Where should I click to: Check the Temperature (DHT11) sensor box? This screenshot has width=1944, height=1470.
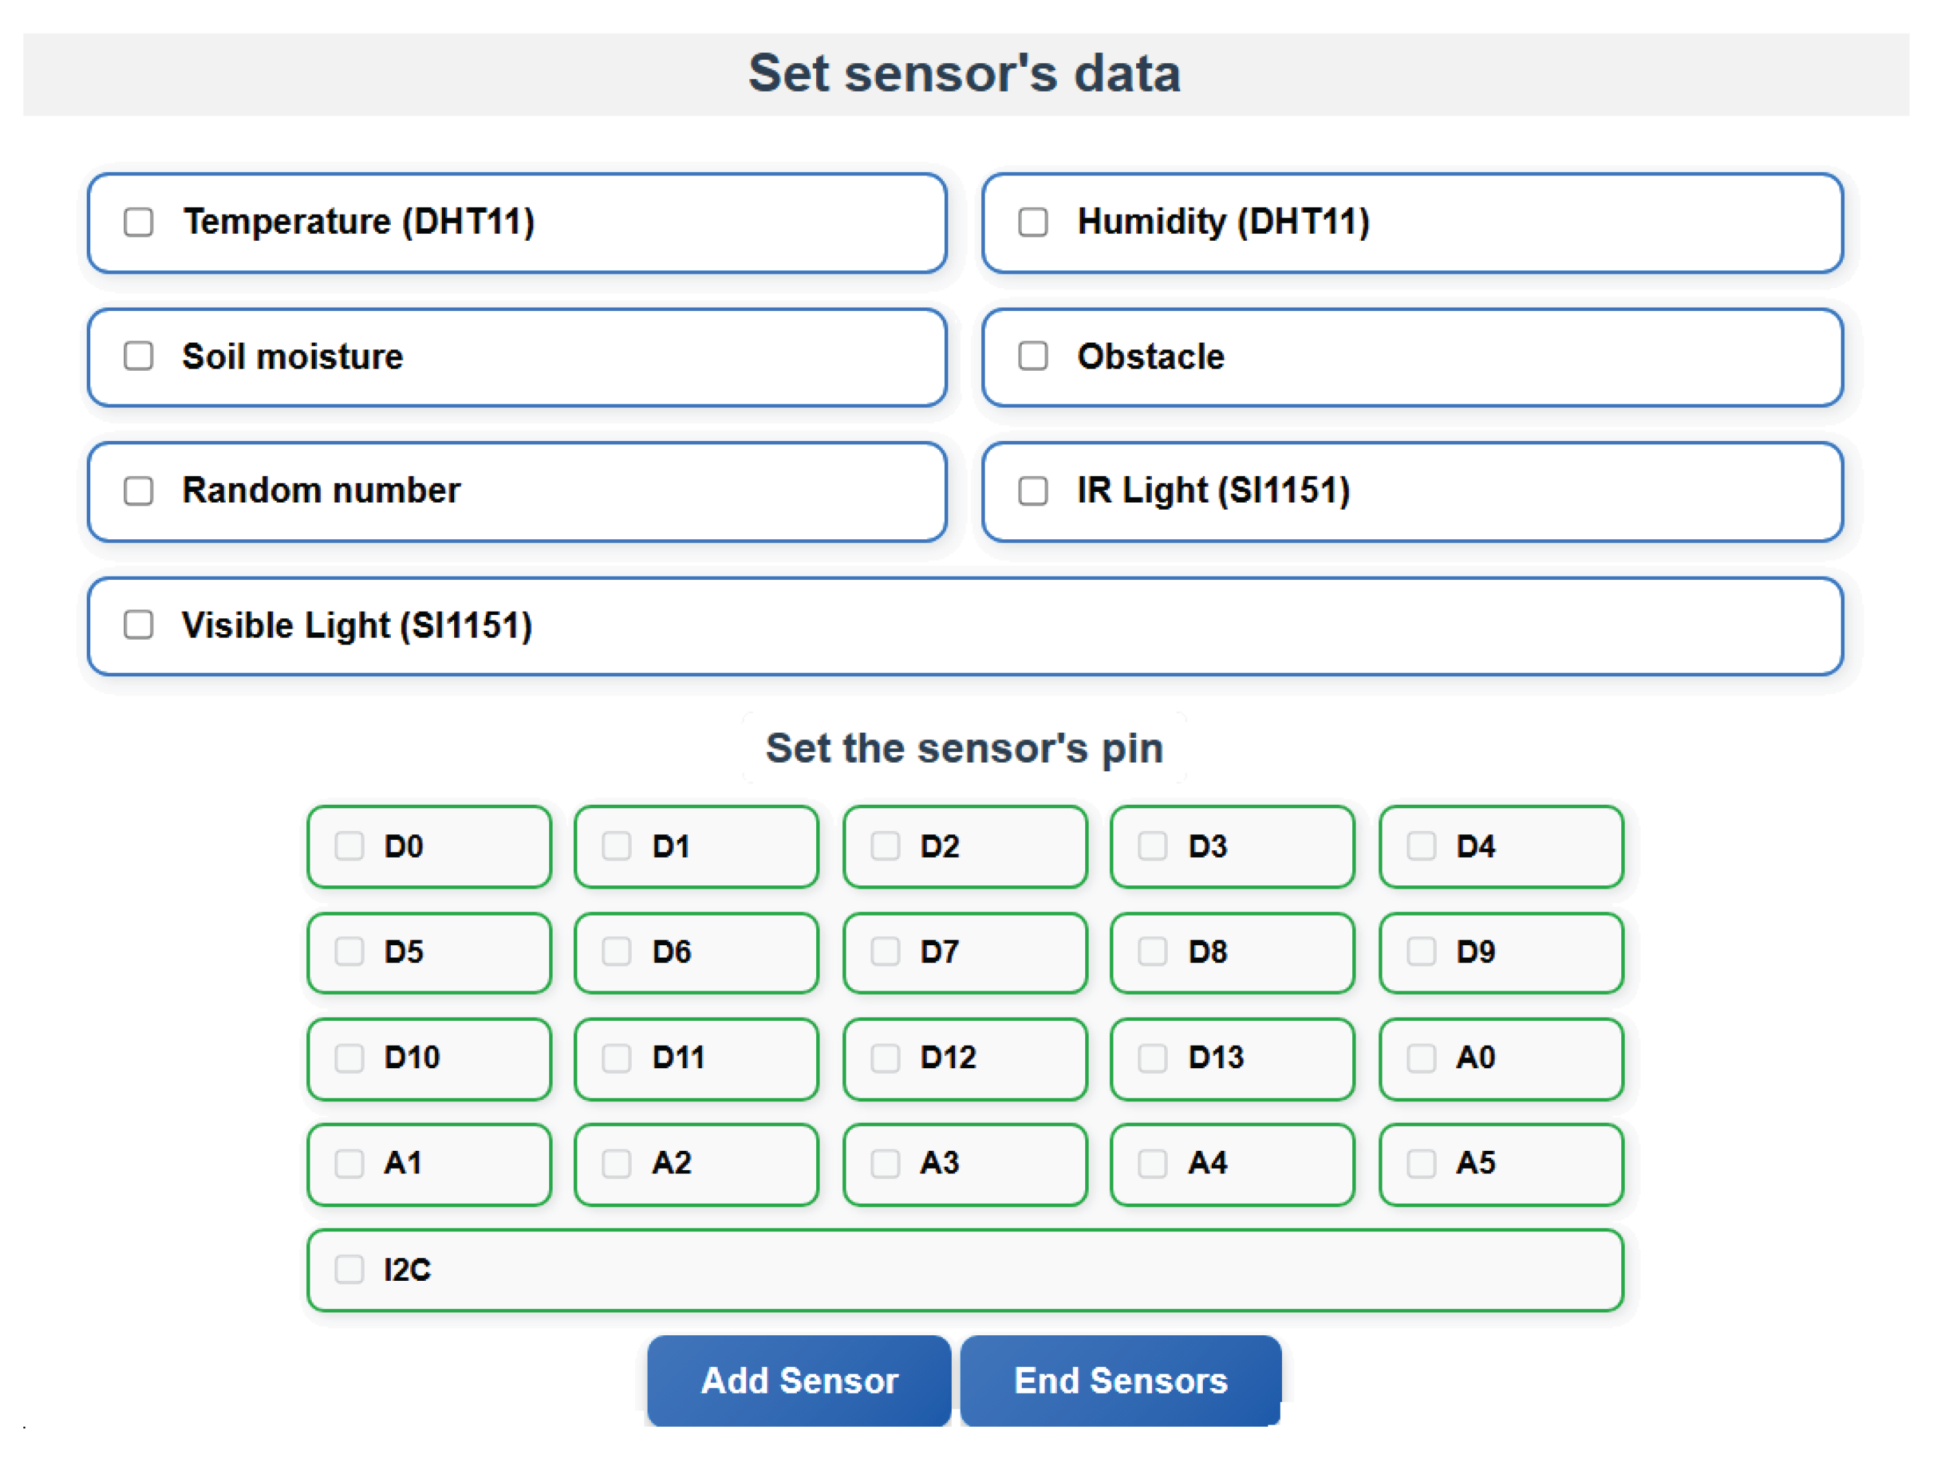139,222
